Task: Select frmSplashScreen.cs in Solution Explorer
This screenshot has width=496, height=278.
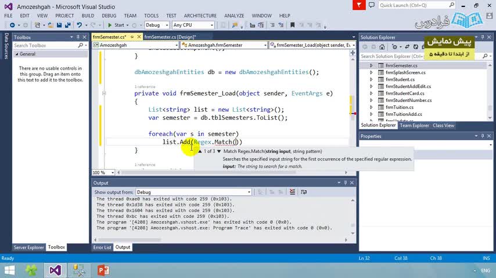Action: [405, 72]
